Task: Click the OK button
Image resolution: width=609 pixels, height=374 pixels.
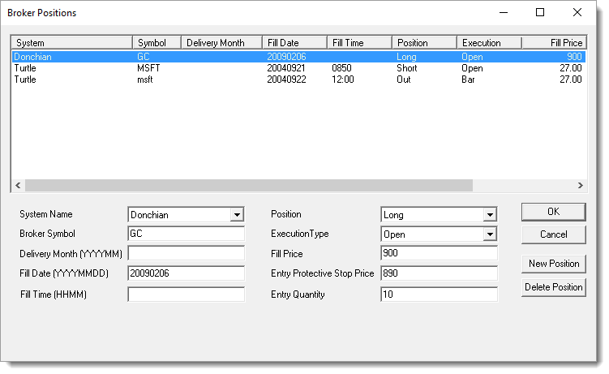Action: 553,212
